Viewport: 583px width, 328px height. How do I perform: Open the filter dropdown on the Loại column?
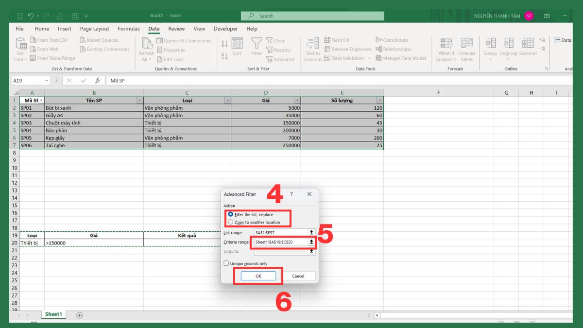[x=226, y=100]
